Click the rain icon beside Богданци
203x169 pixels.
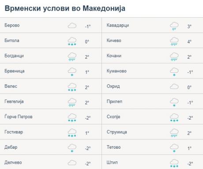(x=72, y=57)
